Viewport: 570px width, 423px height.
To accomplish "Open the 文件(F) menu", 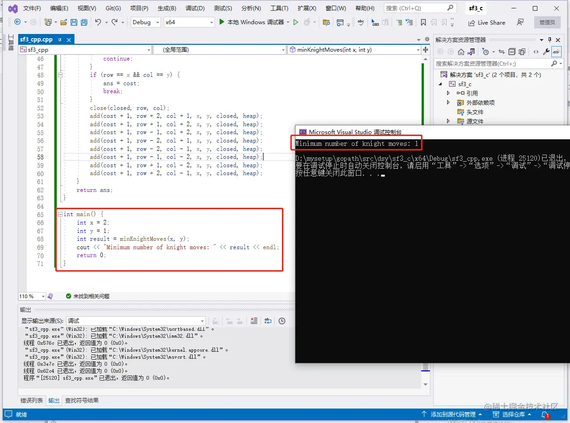I will [32, 8].
